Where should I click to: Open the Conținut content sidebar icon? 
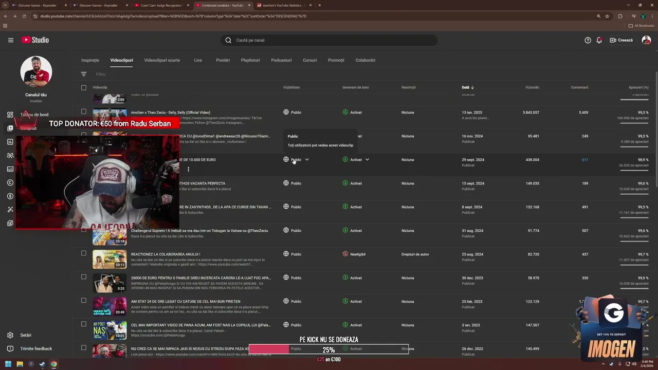[10, 128]
